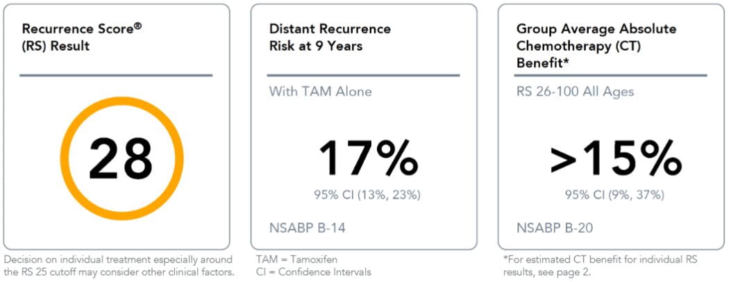This screenshot has width=731, height=282.
Task: Select the "RS 26-100 All Ages" subtitle
Action: coord(575,92)
